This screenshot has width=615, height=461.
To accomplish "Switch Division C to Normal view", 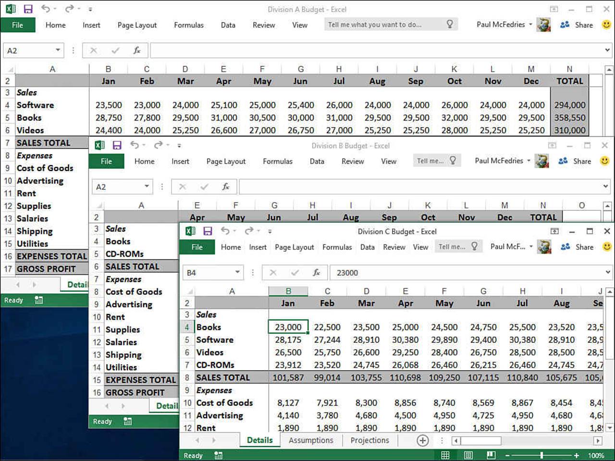I will [445, 455].
